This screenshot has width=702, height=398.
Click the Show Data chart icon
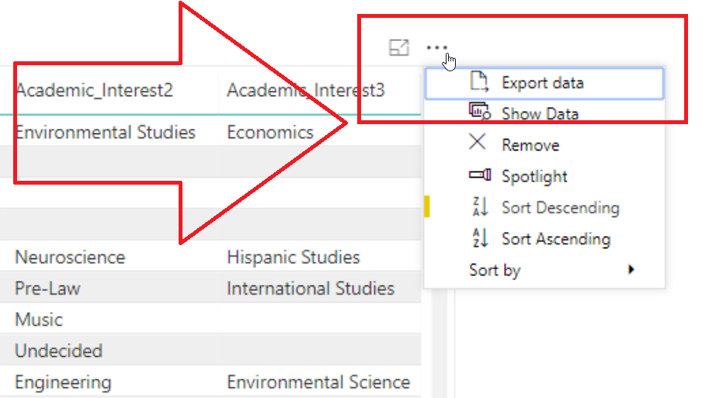click(479, 112)
